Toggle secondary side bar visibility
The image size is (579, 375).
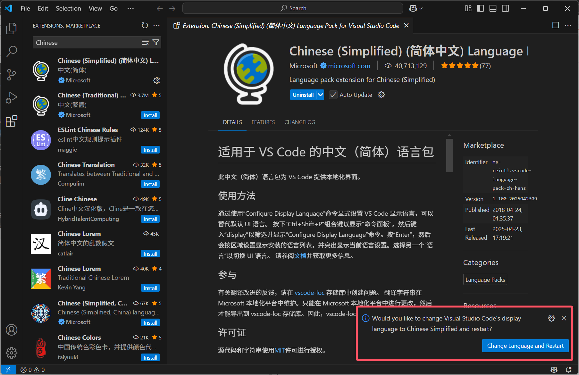tap(505, 8)
